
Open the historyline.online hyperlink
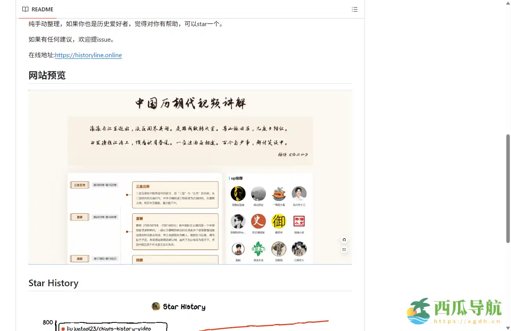click(x=88, y=55)
